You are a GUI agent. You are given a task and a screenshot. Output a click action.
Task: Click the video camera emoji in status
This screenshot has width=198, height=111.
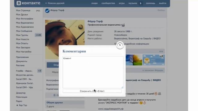(x=123, y=25)
